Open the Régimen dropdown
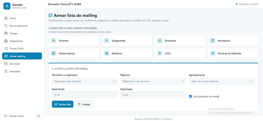This screenshot has height=121, width=263. pyautogui.click(x=153, y=81)
